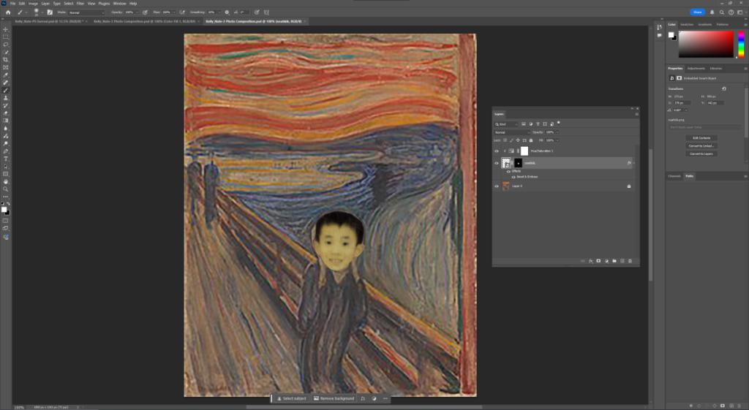Viewport: 749px width, 410px height.
Task: Open the Kind filter dropdown in Layers
Action: pyautogui.click(x=506, y=124)
